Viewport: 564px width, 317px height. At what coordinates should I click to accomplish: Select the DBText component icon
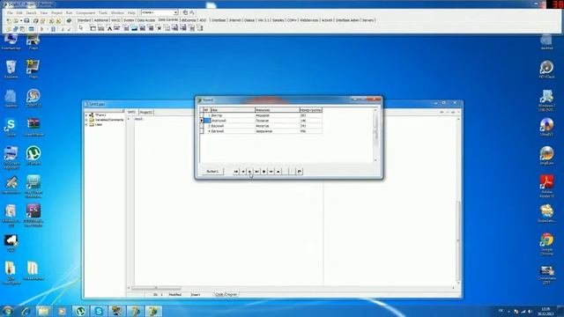pyautogui.click(x=109, y=28)
